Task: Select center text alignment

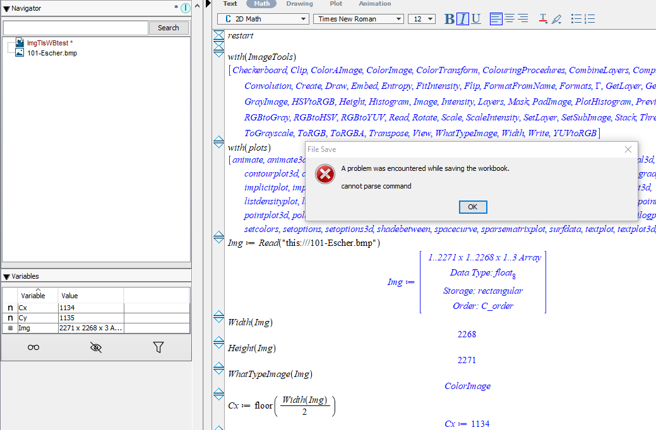Action: [510, 19]
